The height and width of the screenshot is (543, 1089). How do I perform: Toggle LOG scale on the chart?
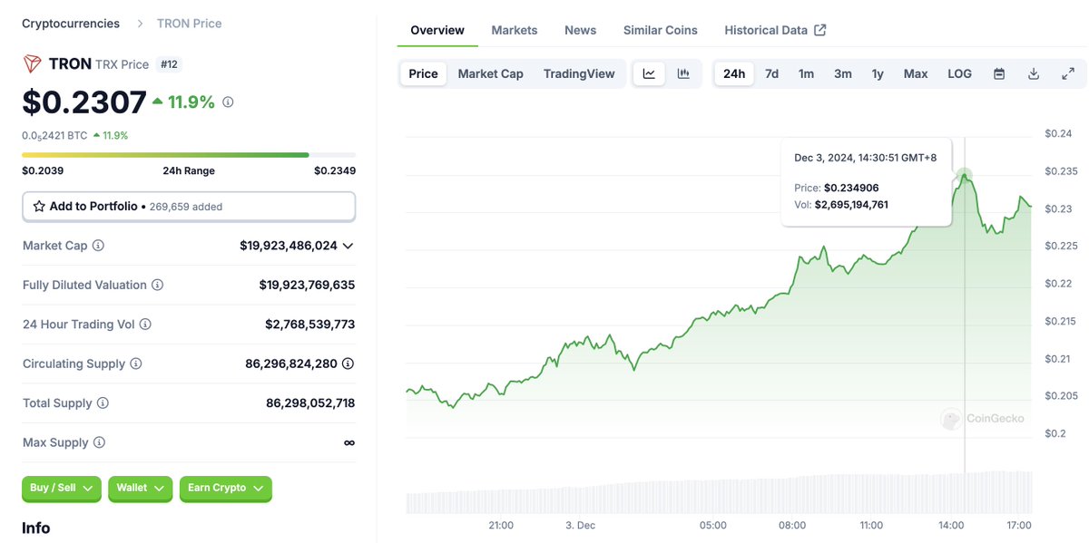click(x=959, y=73)
